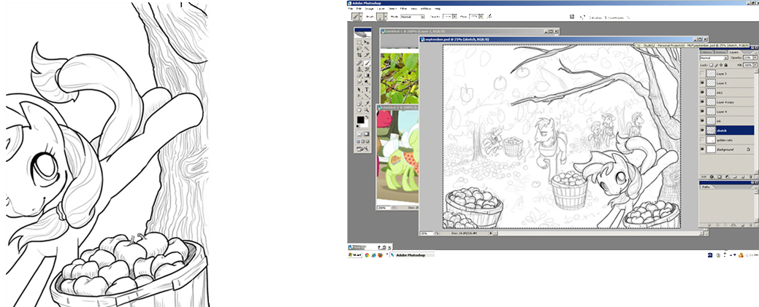Hide the ink layer

coord(702,123)
